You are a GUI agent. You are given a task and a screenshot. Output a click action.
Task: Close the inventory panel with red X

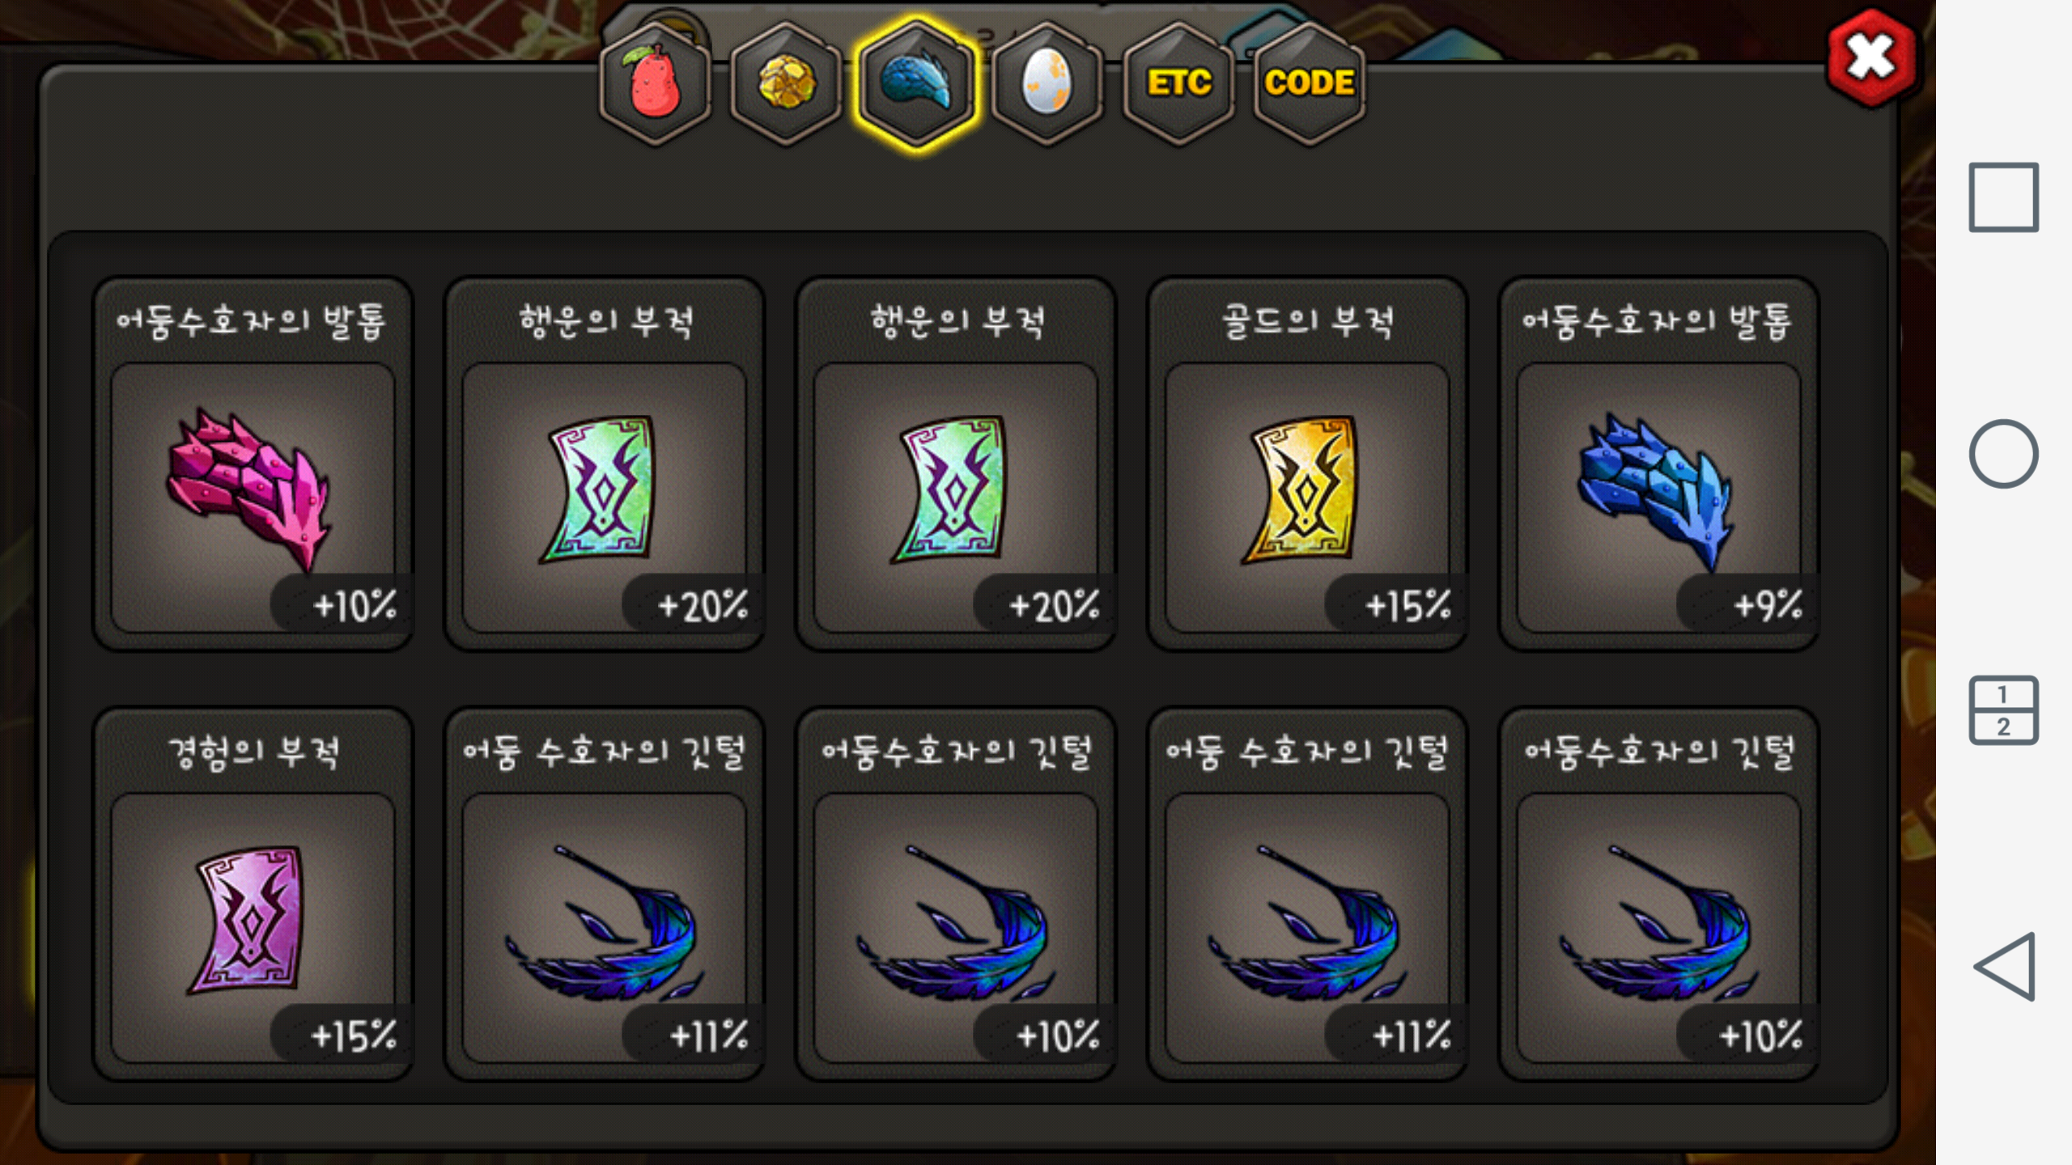[1870, 58]
